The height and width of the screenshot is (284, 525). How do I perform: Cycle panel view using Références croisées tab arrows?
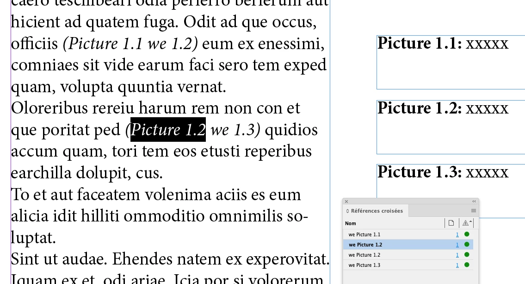(347, 211)
